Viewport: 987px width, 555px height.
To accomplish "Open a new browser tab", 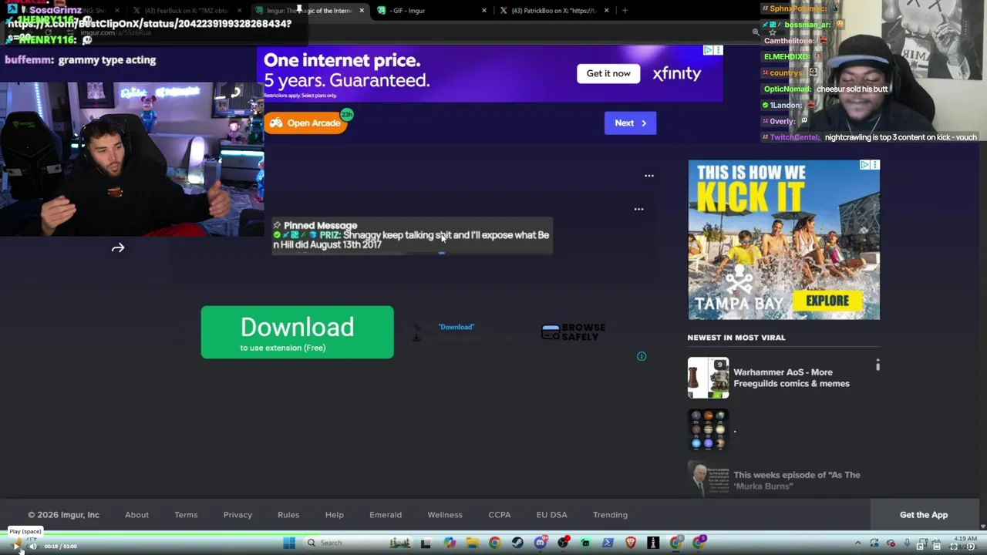I will click(x=625, y=11).
